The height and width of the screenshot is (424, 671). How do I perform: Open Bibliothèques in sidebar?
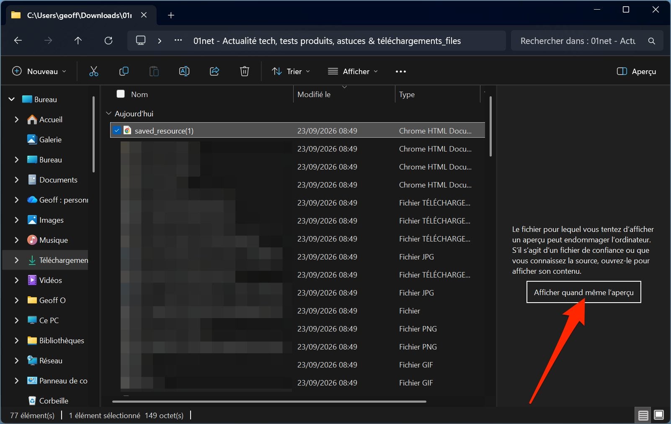tap(56, 340)
